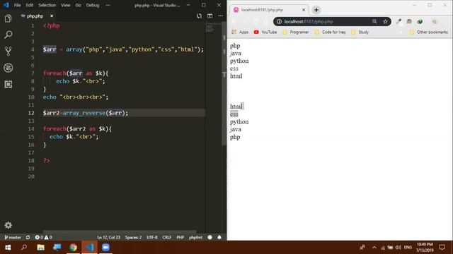This screenshot has height=254, width=453.
Task: Bookmark this page with the star
Action: 385,22
